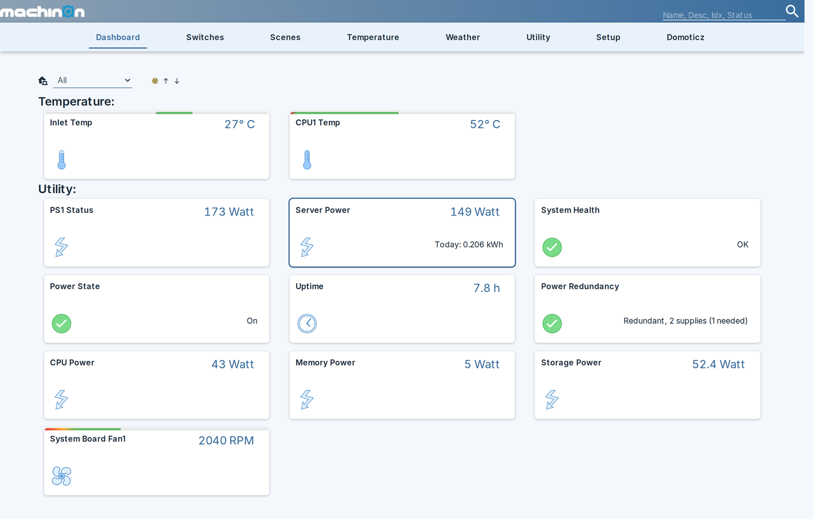Screen dimensions: 813x519
Task: Click the Uptime title
Action: (x=309, y=286)
